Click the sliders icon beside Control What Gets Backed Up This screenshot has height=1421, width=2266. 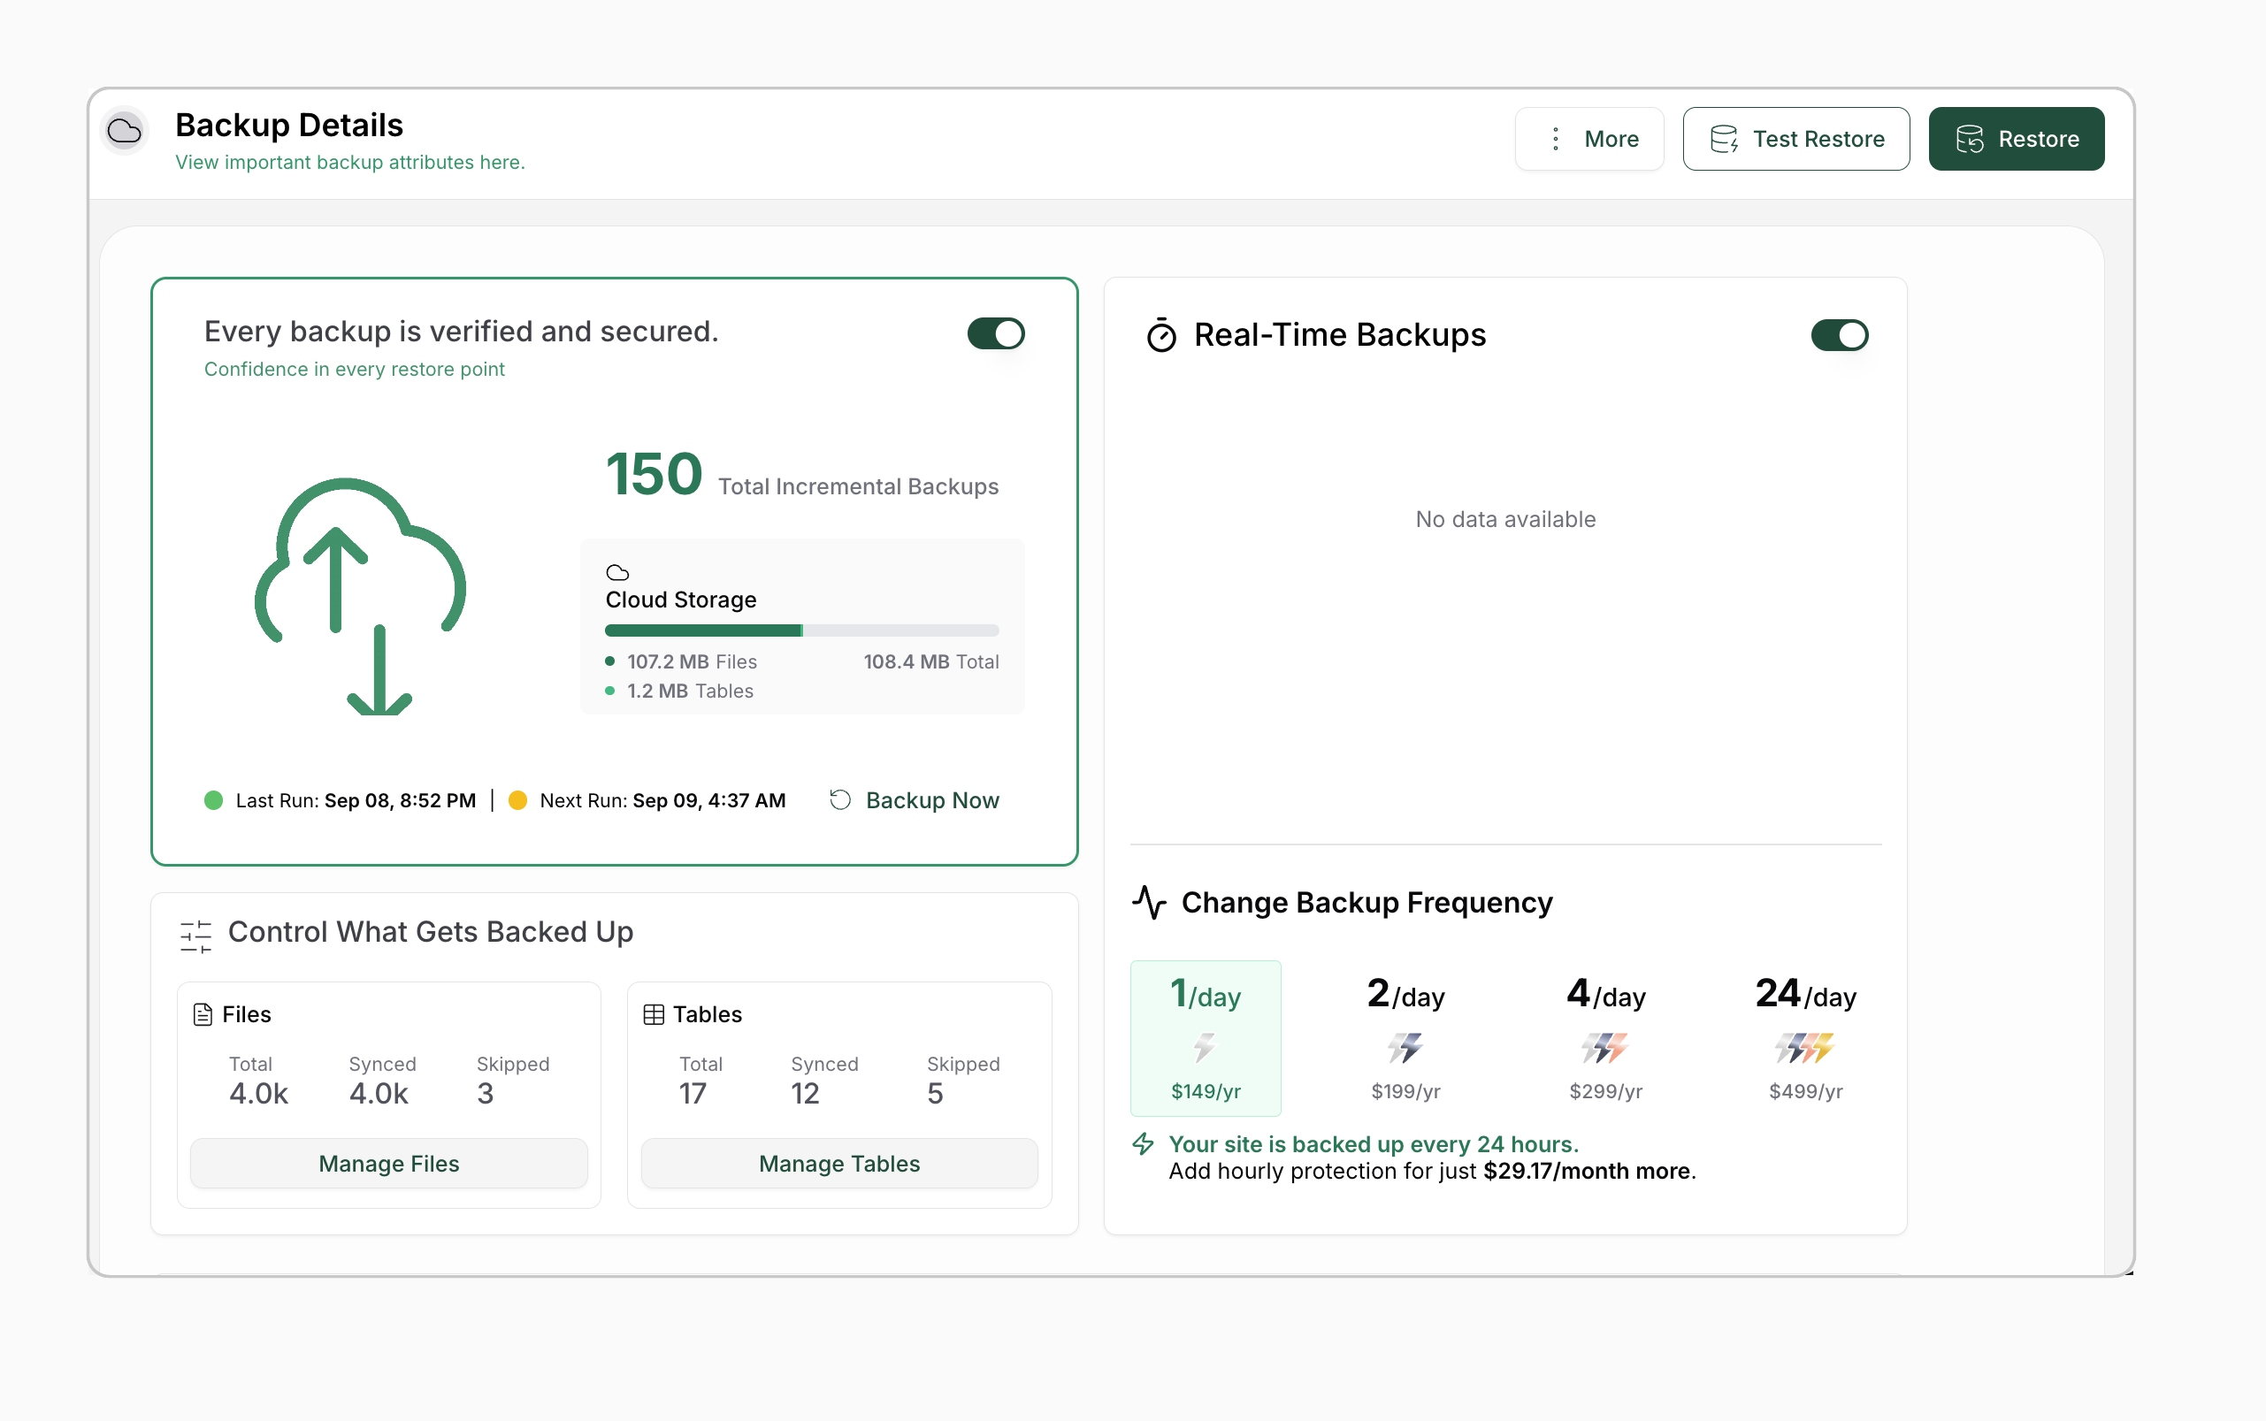coord(195,936)
